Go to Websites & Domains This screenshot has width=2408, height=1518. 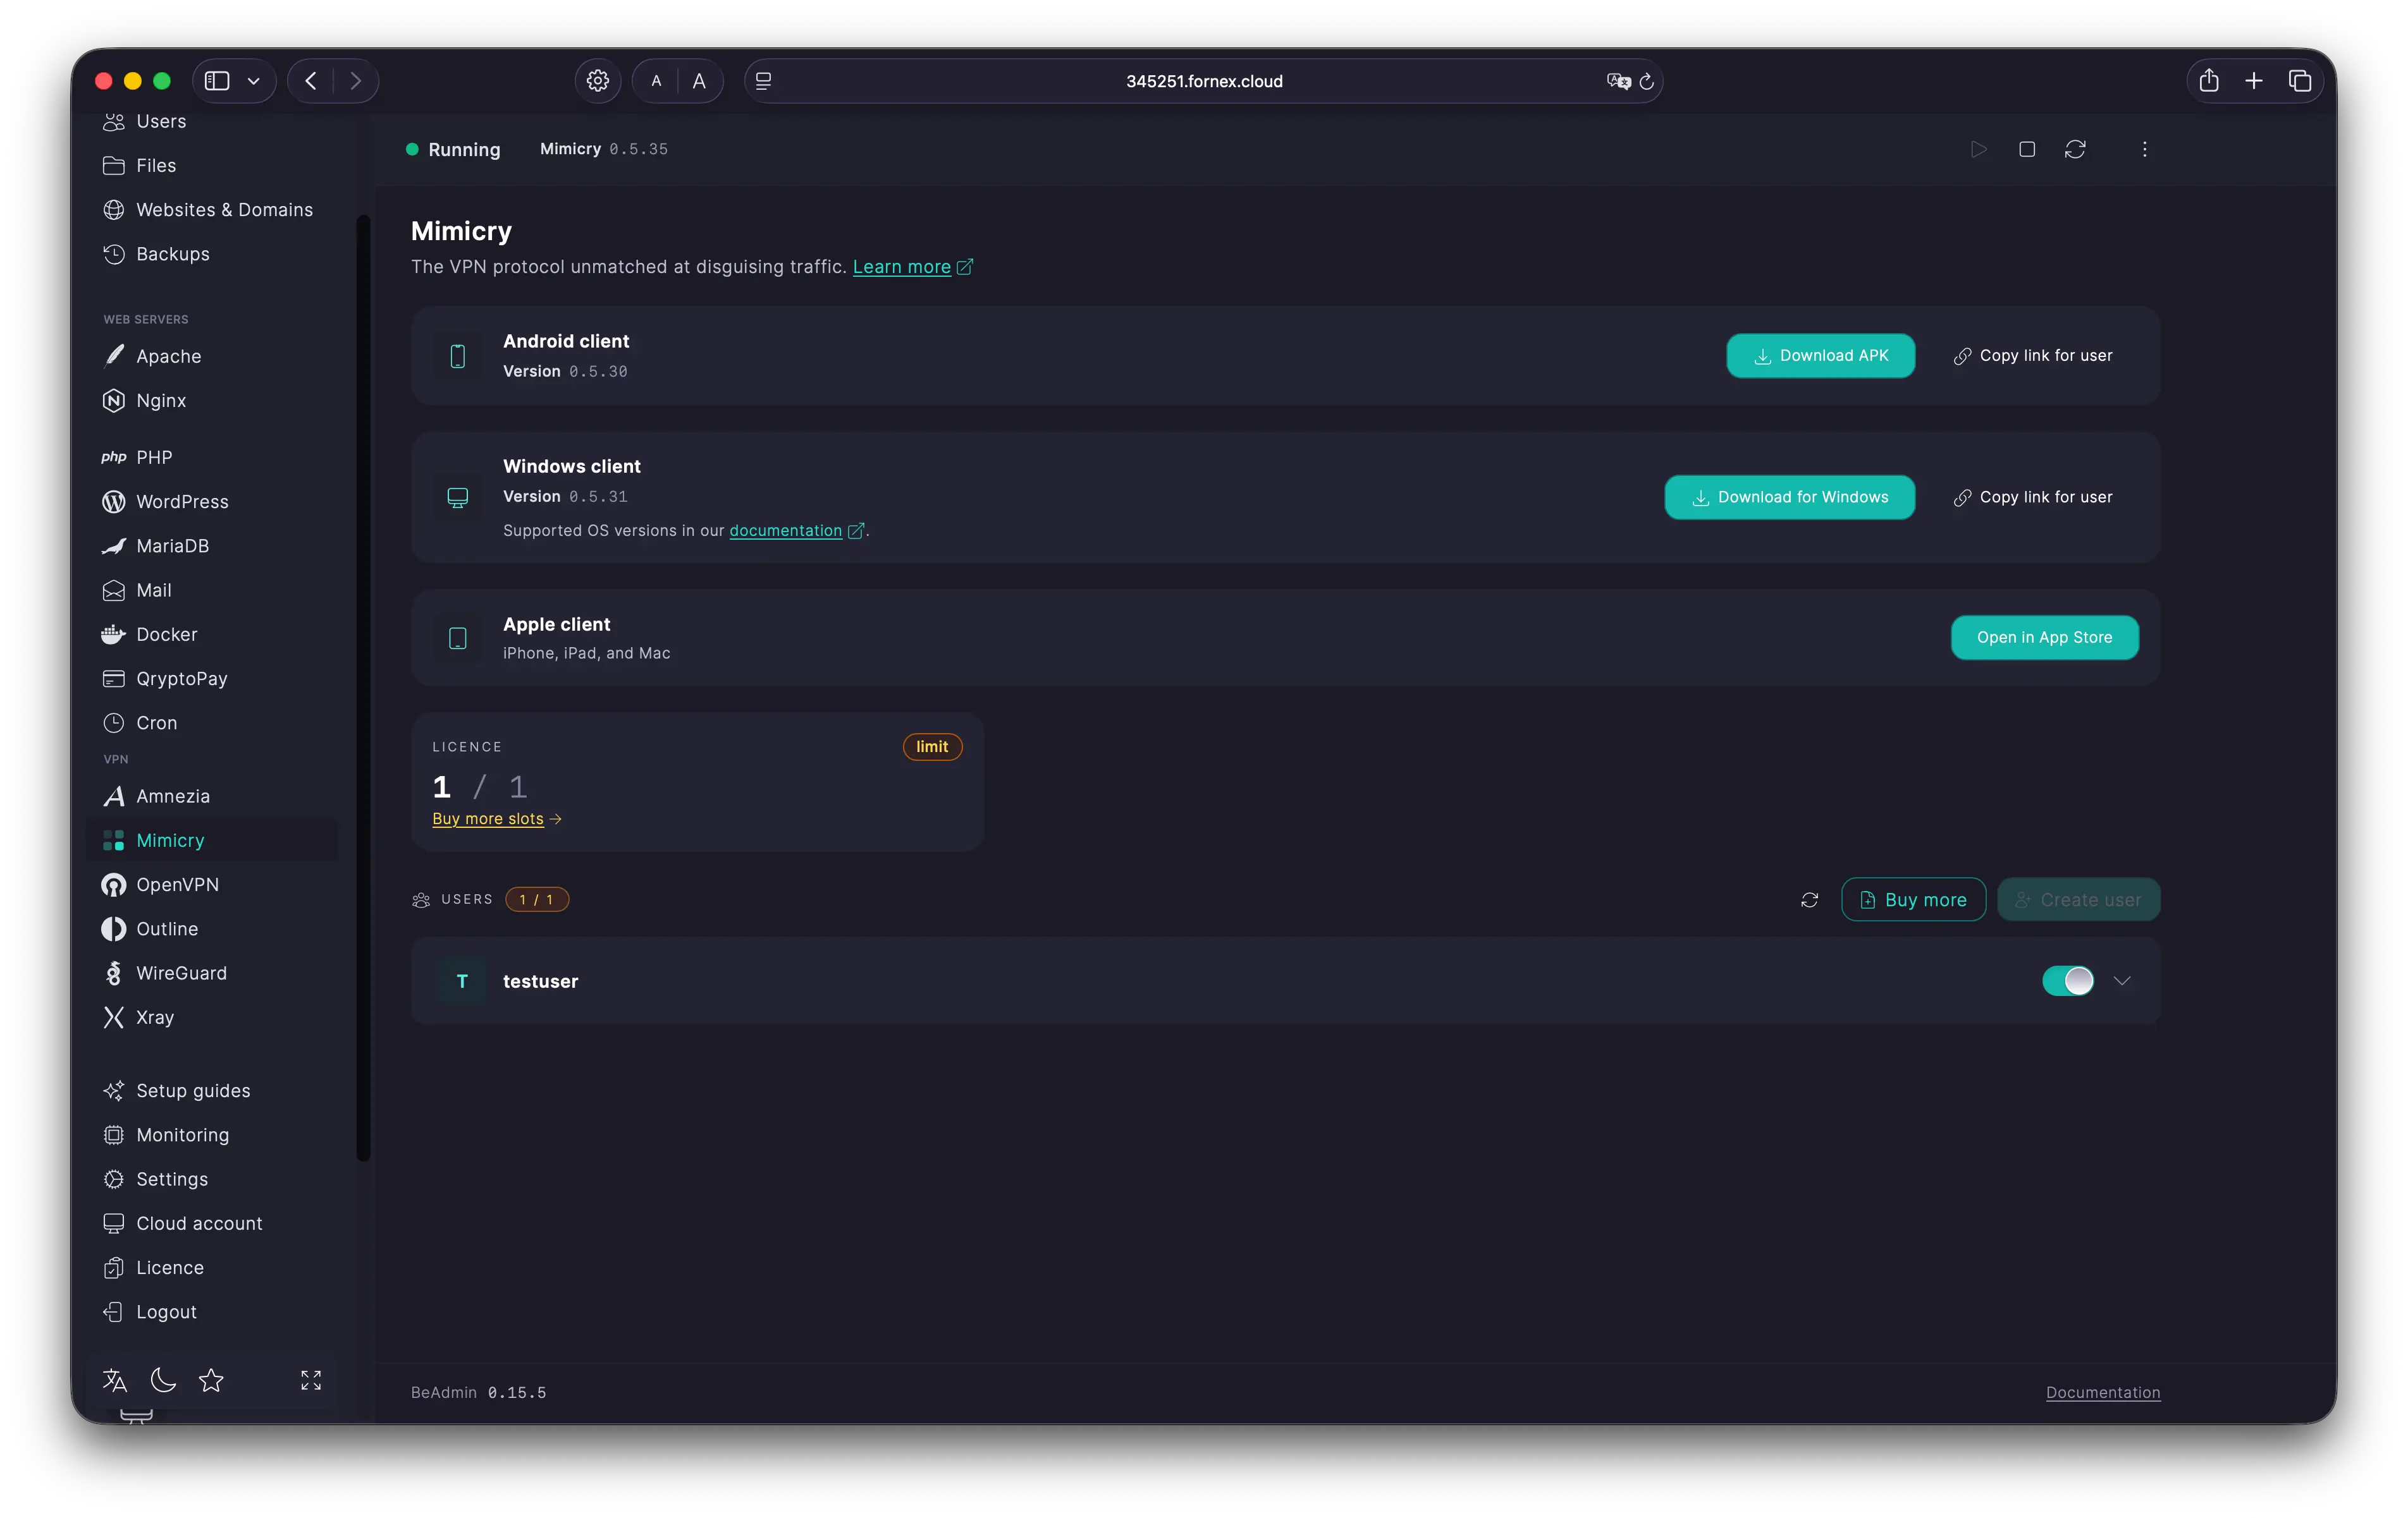[x=224, y=210]
